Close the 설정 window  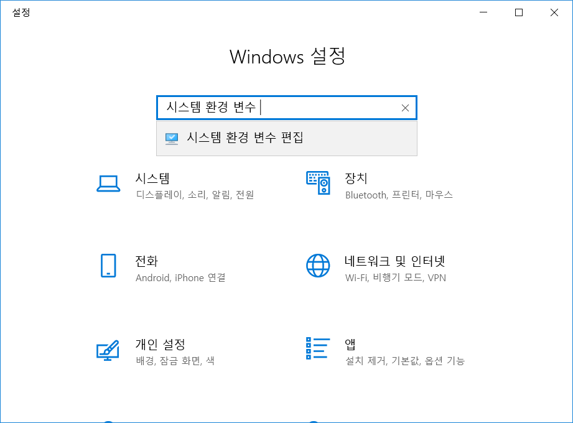tap(554, 12)
